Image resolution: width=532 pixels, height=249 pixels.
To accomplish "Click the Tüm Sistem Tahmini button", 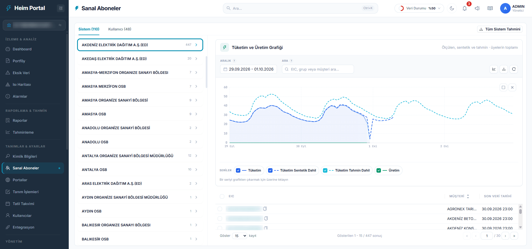I will (x=500, y=29).
